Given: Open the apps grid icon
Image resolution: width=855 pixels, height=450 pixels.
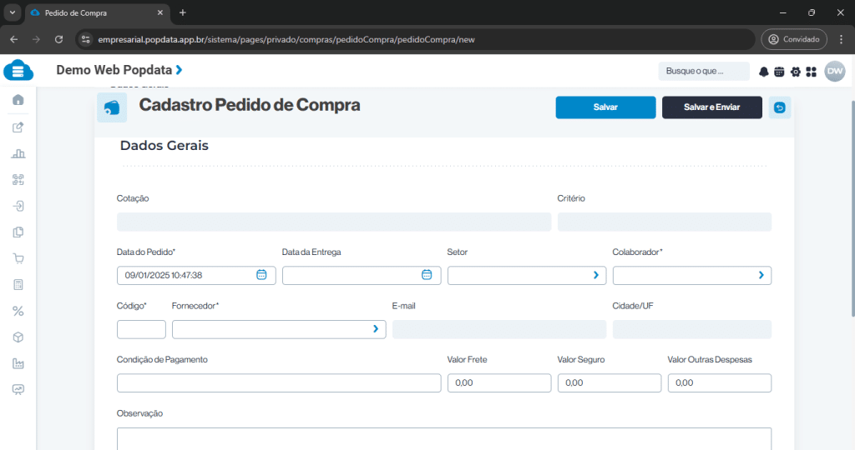Looking at the screenshot, I should click(x=812, y=72).
